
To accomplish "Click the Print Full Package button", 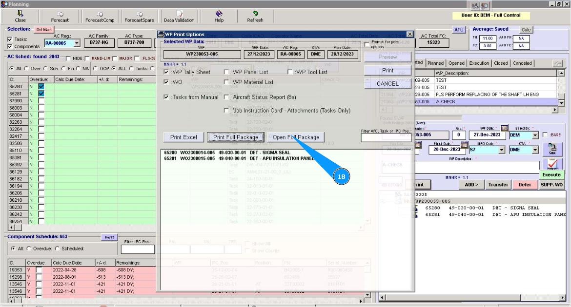I will (235, 137).
